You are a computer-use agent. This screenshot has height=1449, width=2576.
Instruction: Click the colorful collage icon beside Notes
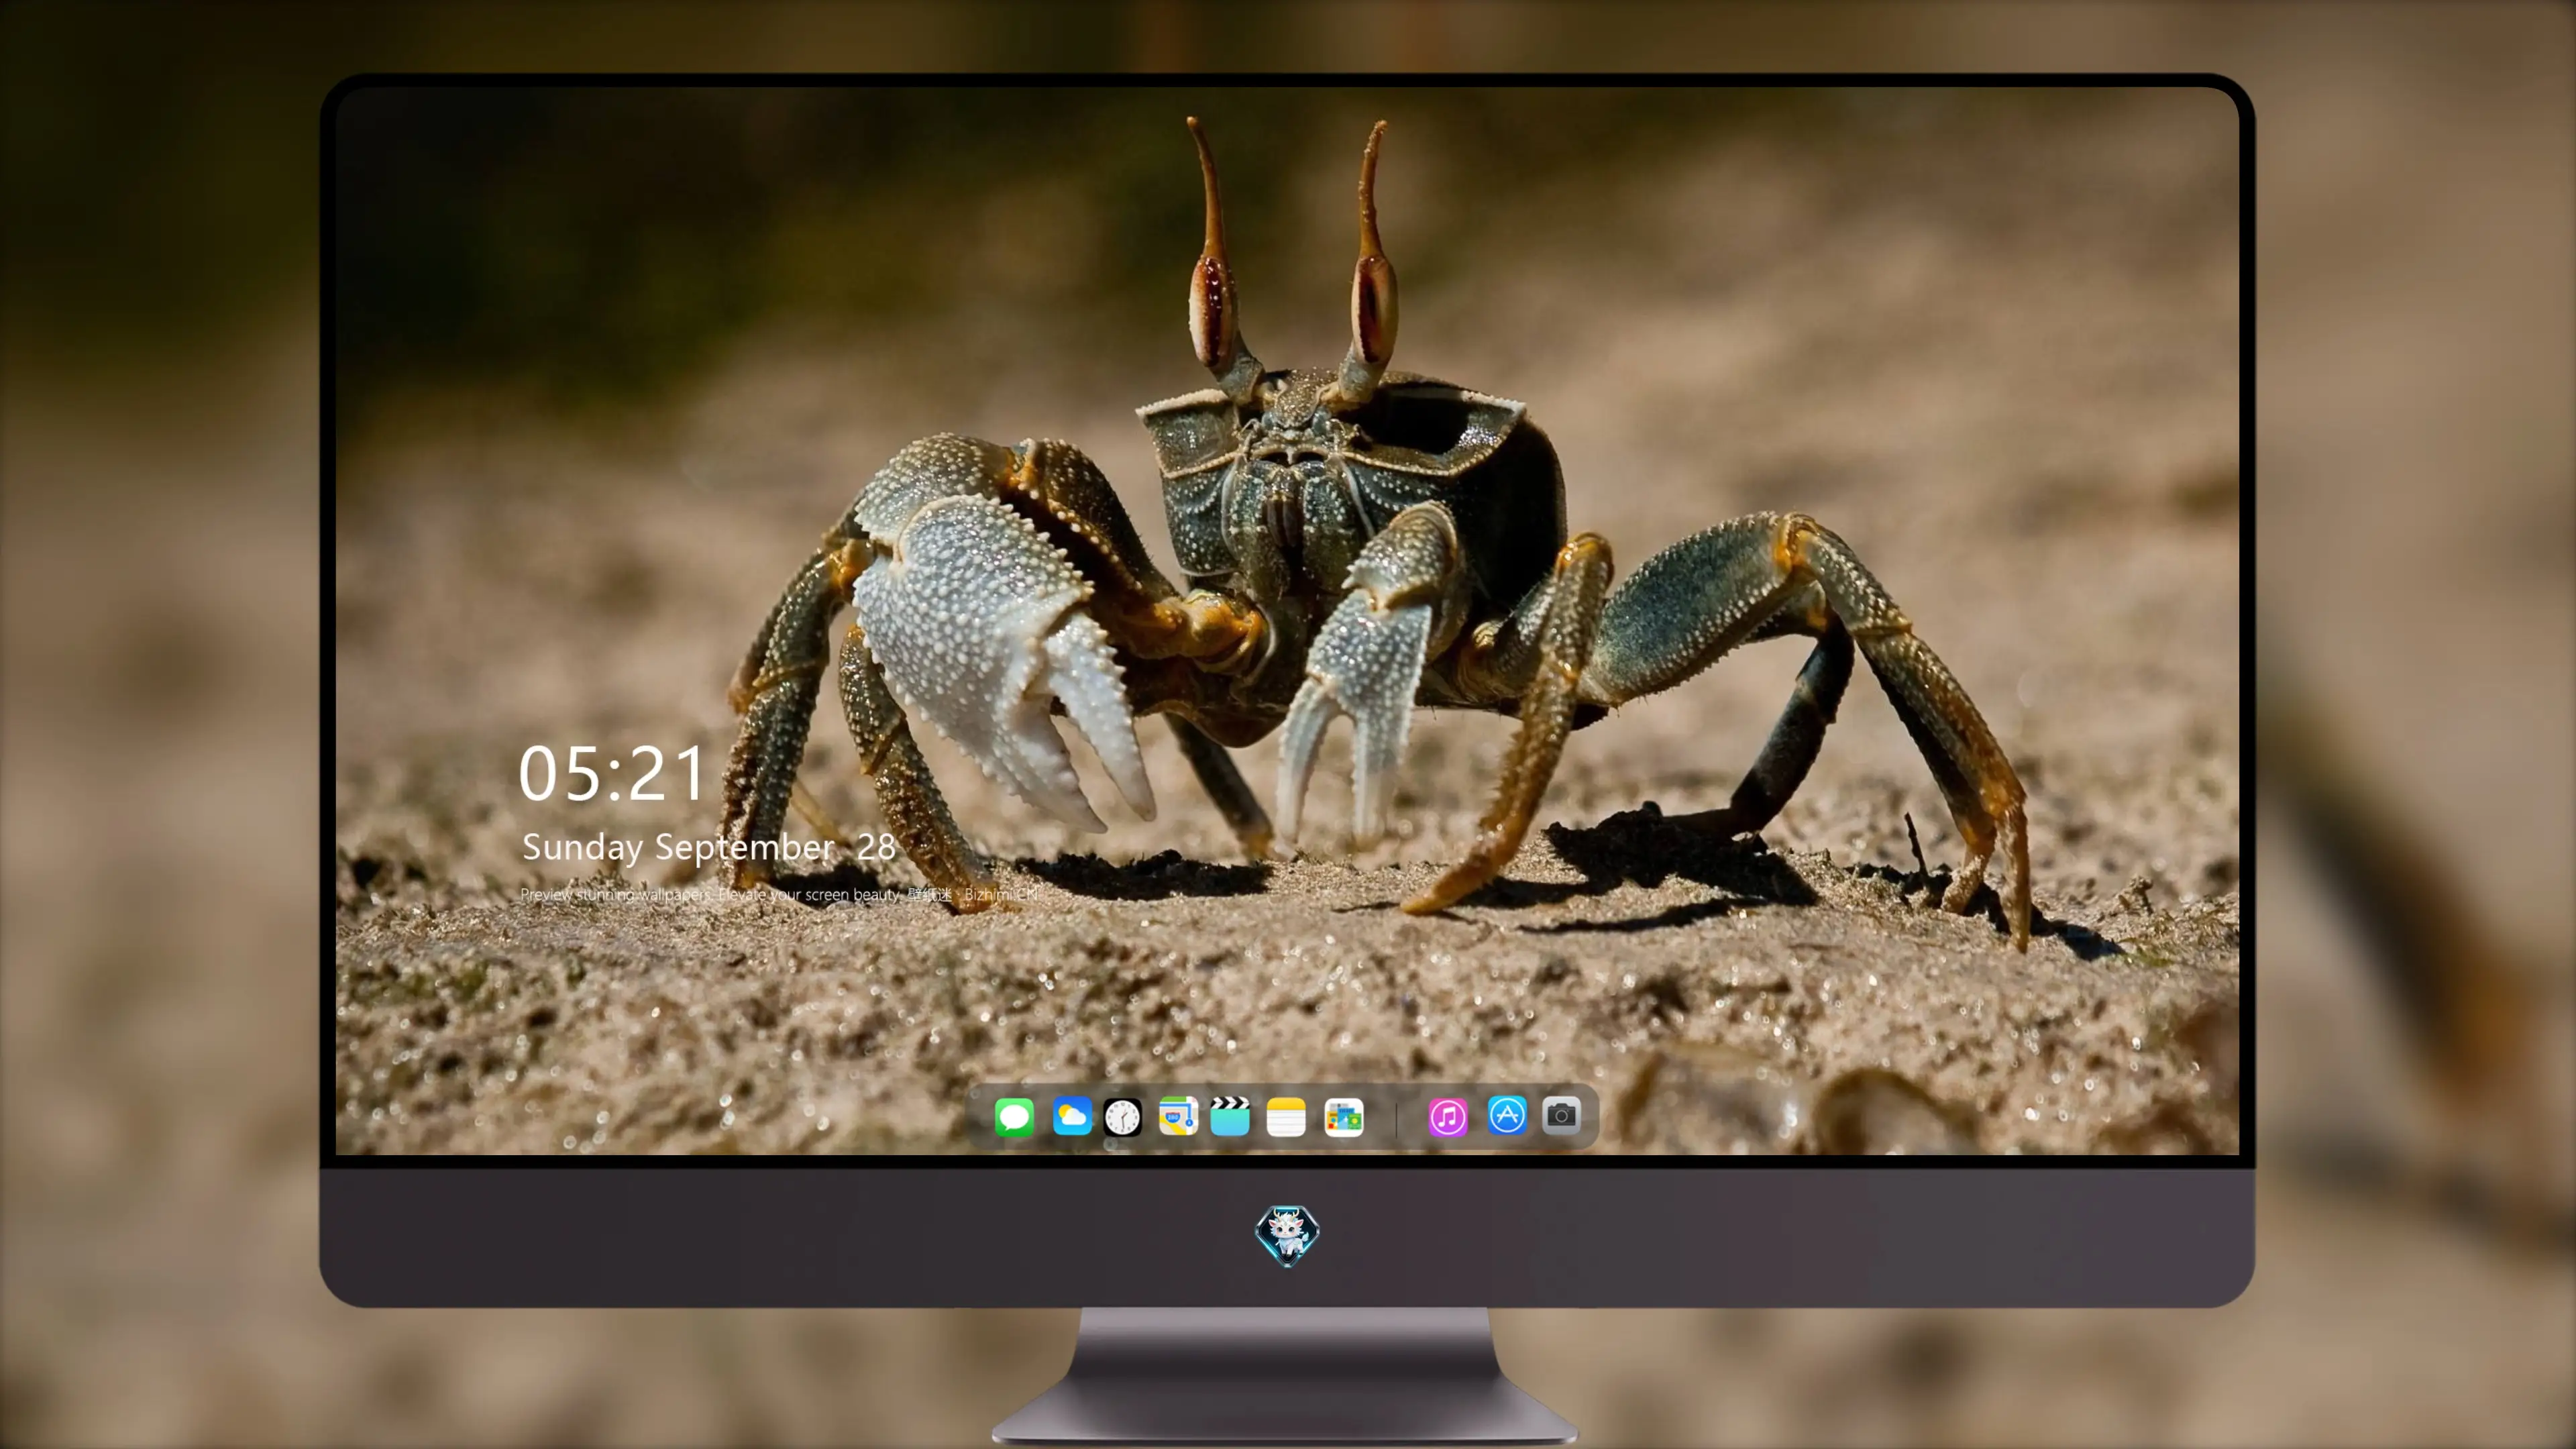click(x=1344, y=1117)
